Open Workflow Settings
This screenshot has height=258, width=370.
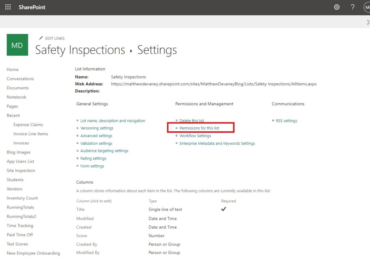pos(195,136)
